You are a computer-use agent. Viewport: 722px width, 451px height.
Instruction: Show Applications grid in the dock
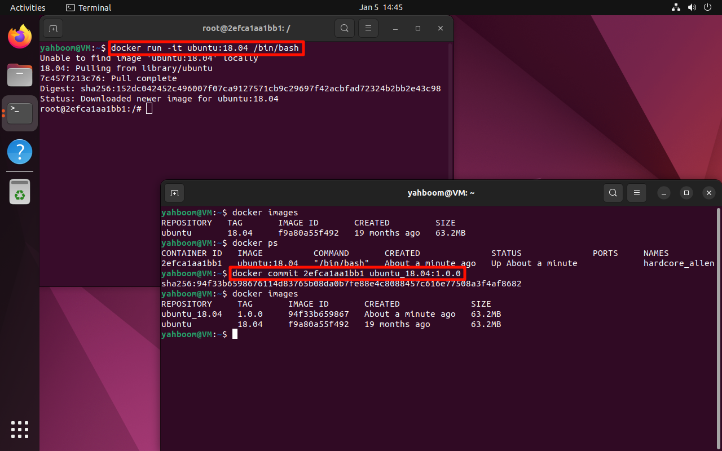(x=20, y=429)
